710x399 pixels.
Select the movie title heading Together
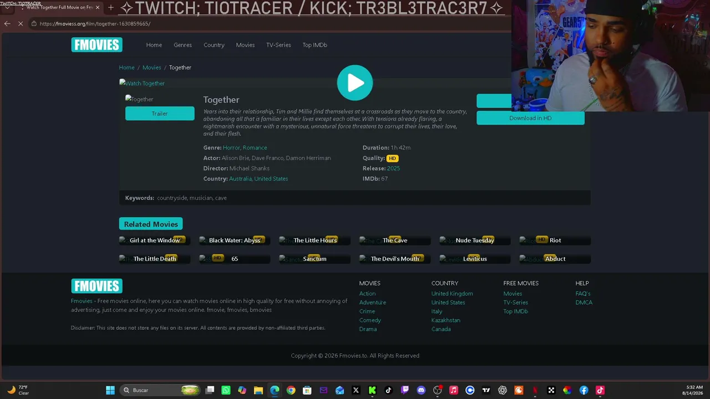pyautogui.click(x=221, y=100)
